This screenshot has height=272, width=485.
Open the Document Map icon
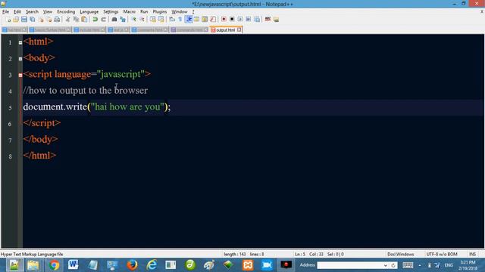tap(205, 20)
